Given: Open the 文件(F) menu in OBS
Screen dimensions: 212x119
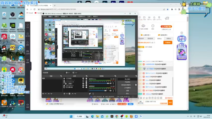Looking at the screenshot, I should tap(45, 16).
